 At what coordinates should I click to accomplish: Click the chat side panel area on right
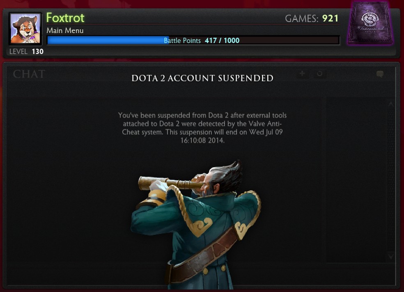[x=357, y=180]
